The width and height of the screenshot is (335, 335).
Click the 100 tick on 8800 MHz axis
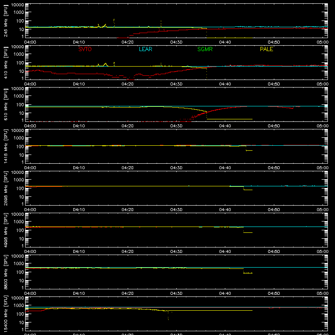20,272
